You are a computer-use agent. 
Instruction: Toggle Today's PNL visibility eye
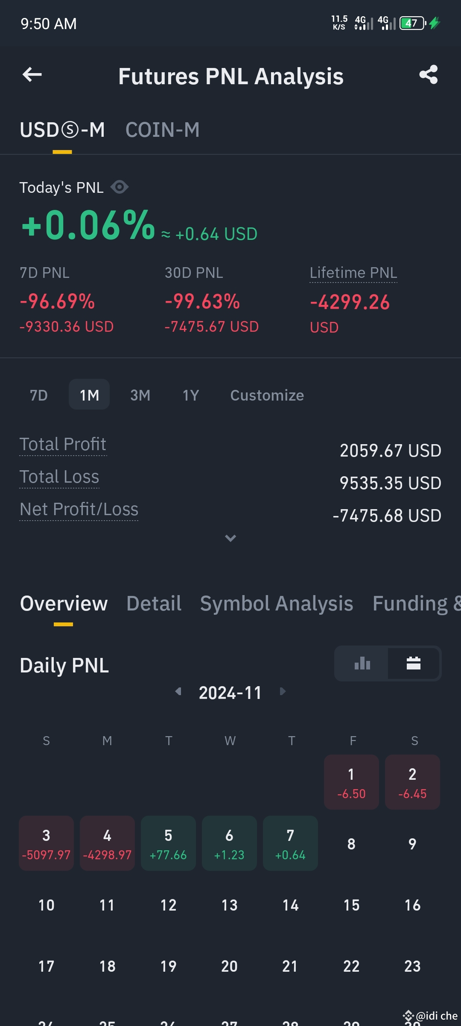point(120,187)
